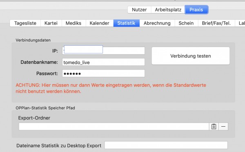Select the Praxis tab
This screenshot has height=152, width=245.
pos(196,10)
